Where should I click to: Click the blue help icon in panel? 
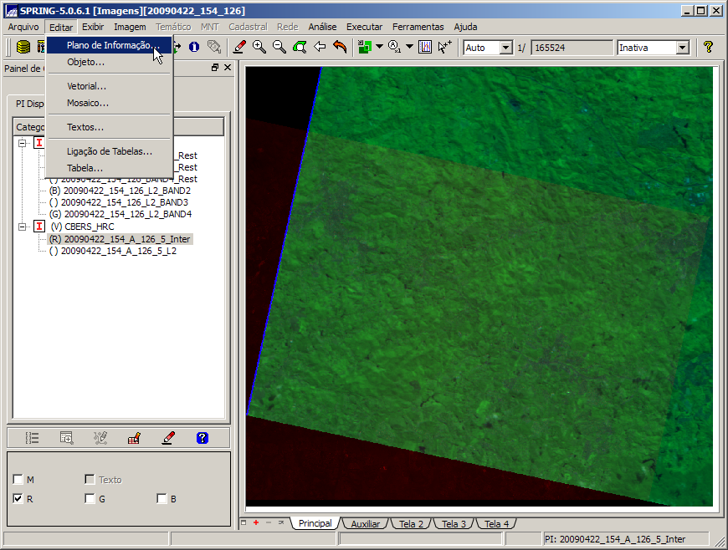(202, 437)
